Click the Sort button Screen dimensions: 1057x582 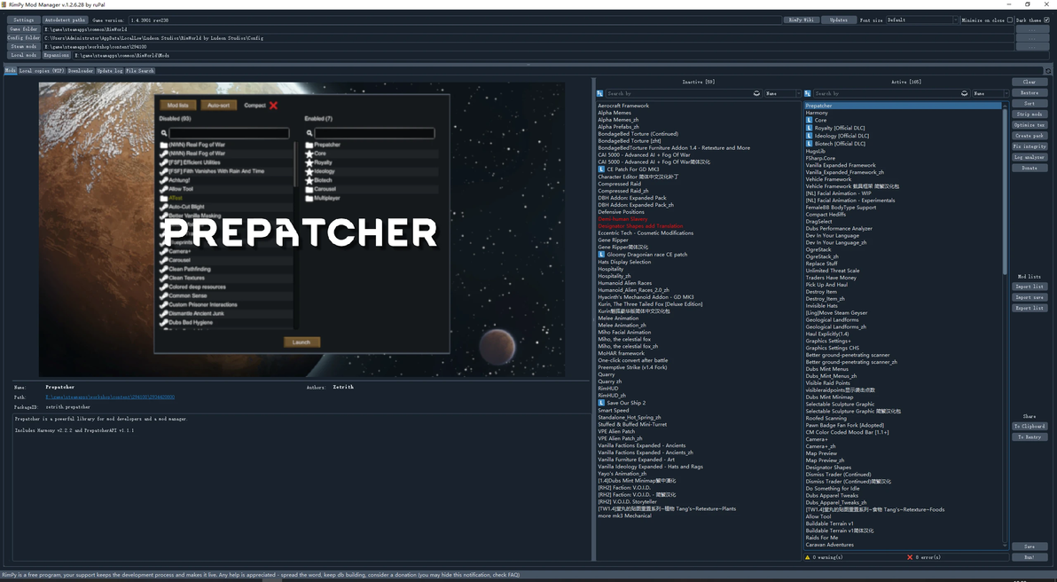tap(1030, 104)
